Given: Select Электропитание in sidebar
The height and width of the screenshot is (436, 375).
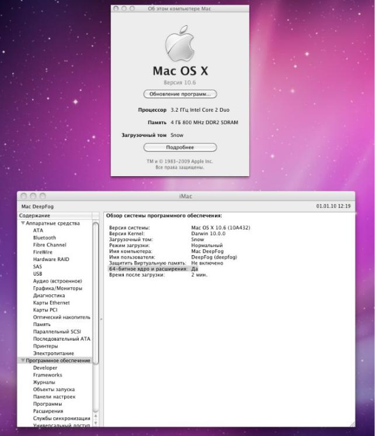Looking at the screenshot, I should 54,353.
